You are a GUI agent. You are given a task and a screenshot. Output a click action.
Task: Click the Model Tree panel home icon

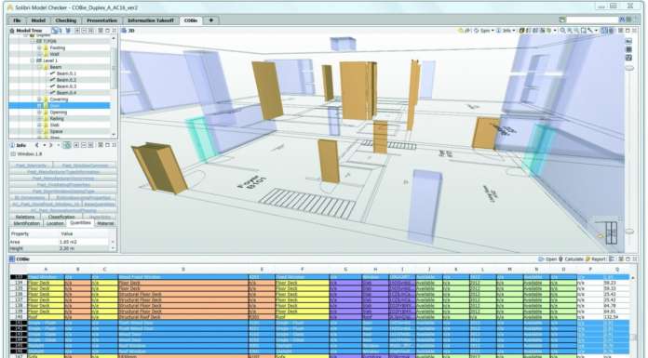pos(12,31)
